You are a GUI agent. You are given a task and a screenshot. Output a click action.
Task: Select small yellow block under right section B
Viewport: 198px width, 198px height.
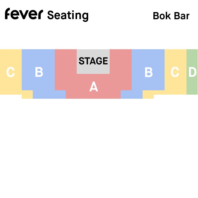[x=148, y=95]
